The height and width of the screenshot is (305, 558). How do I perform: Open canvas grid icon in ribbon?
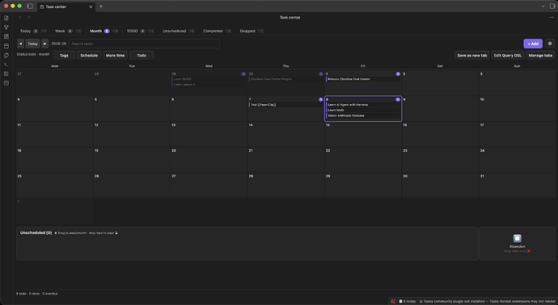pyautogui.click(x=6, y=36)
